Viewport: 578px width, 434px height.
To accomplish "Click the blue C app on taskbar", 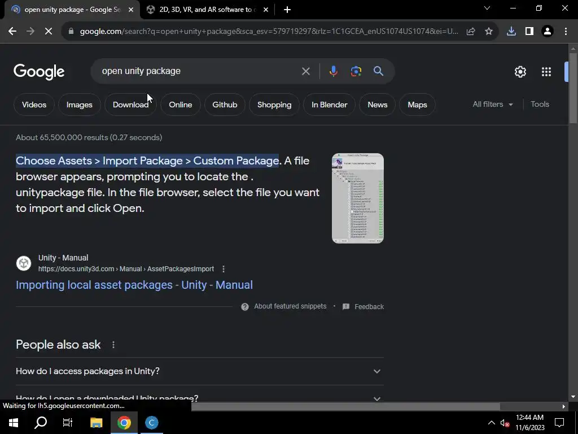I will tap(151, 423).
